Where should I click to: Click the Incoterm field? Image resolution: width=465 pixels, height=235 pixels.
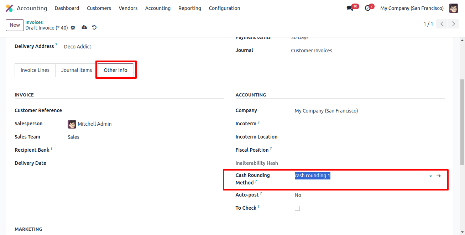370,124
